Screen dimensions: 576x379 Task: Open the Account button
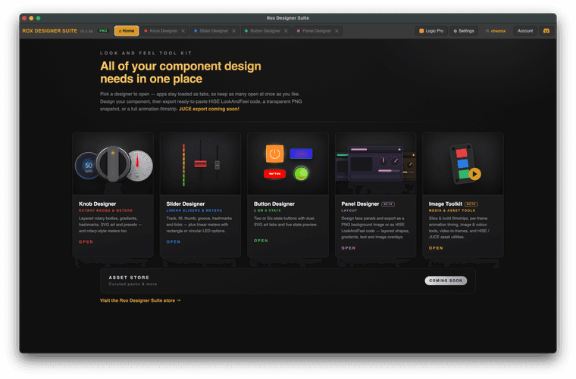tap(525, 31)
